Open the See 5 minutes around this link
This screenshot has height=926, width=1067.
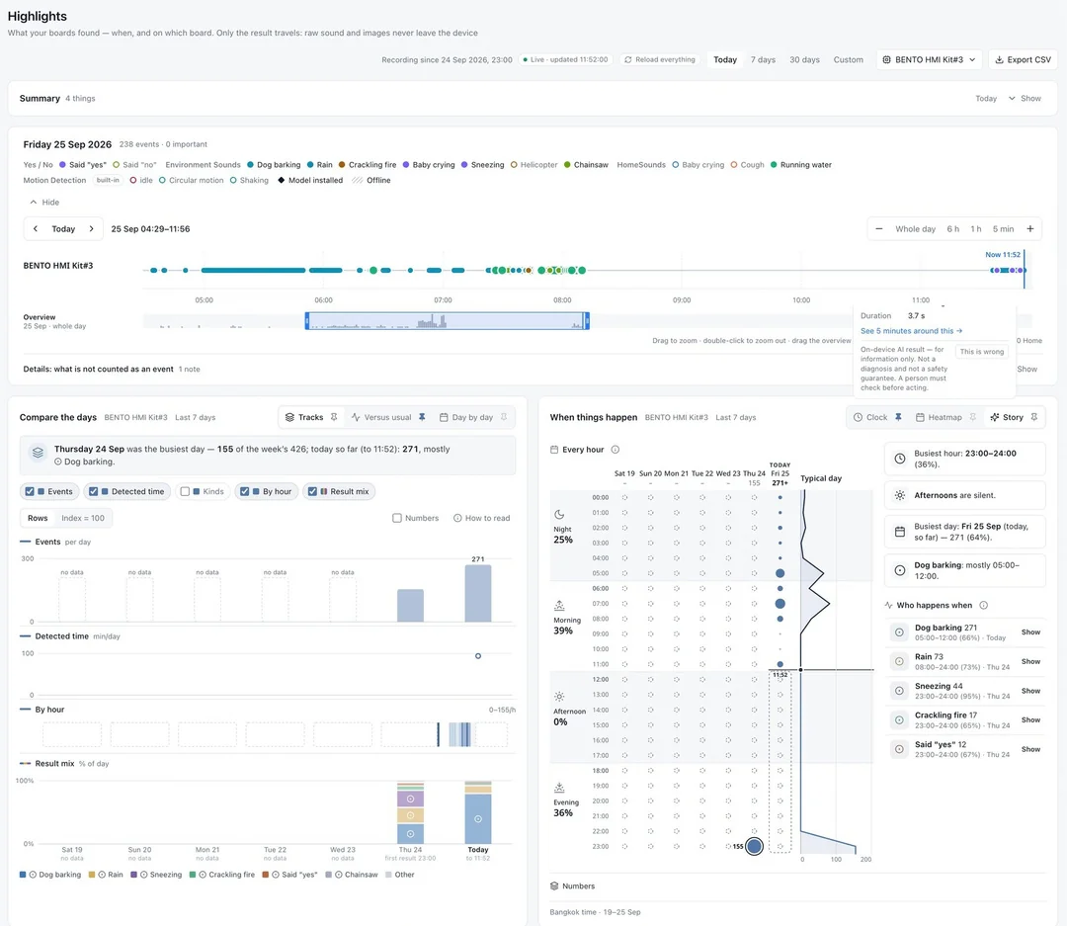tap(911, 331)
